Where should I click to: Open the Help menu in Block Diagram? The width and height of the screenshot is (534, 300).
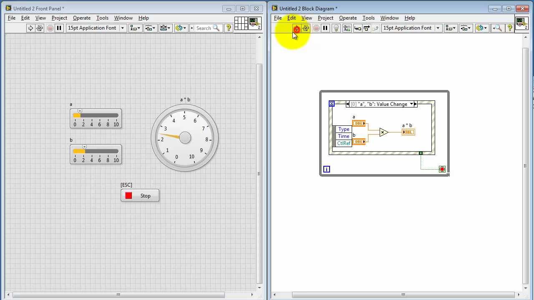[x=410, y=18]
